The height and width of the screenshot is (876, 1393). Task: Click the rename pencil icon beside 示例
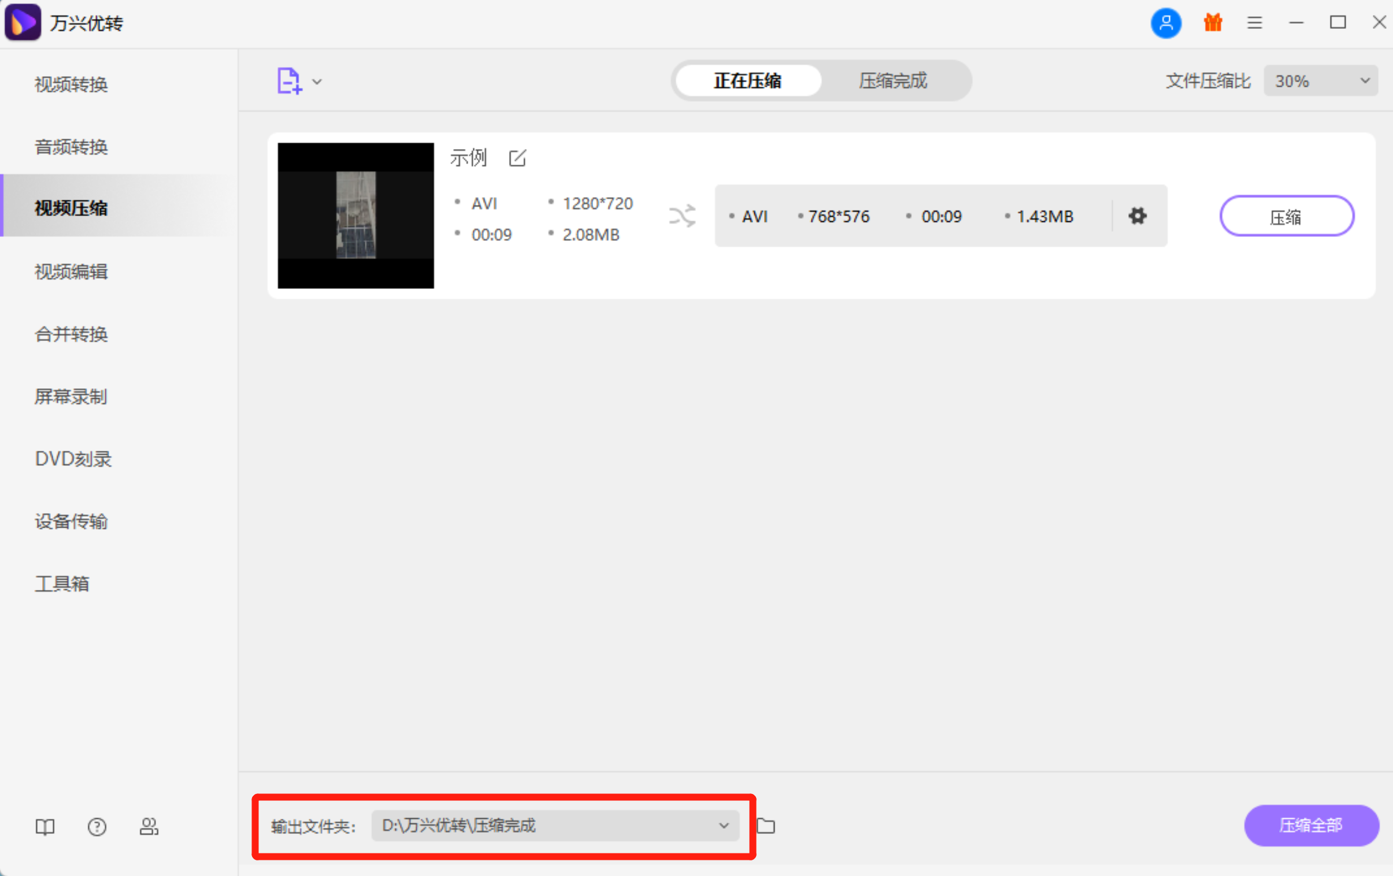(x=517, y=158)
